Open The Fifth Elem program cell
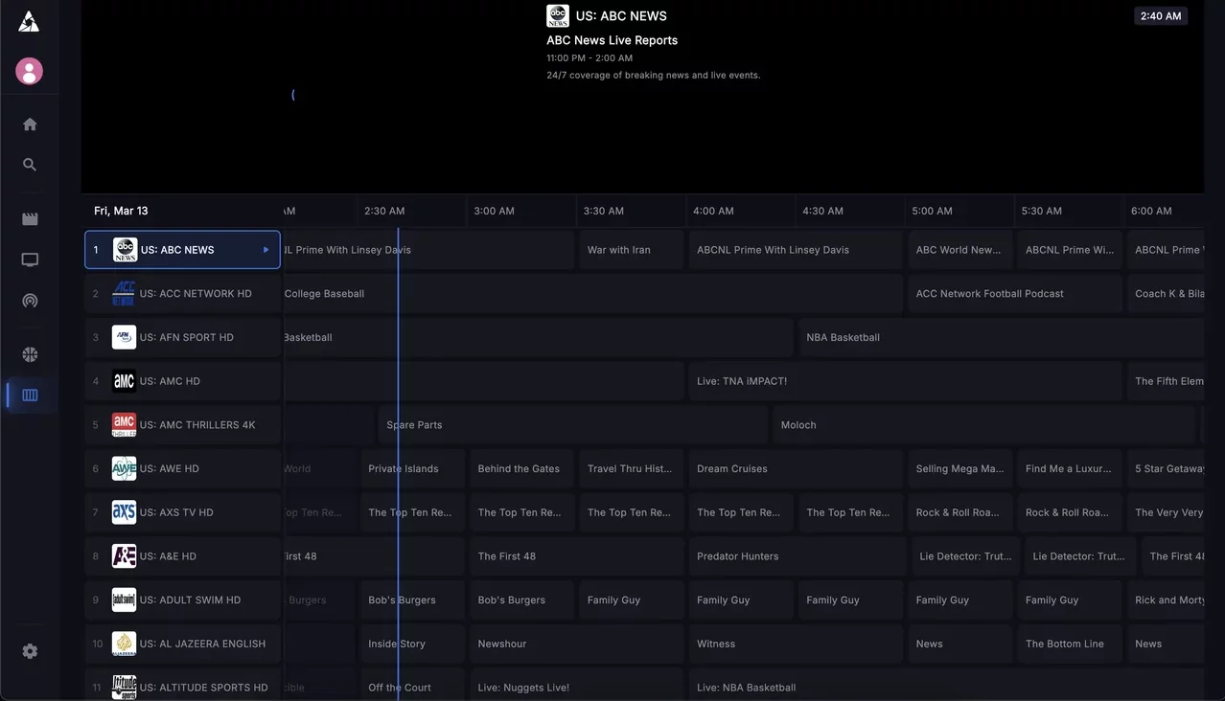 tap(1166, 381)
